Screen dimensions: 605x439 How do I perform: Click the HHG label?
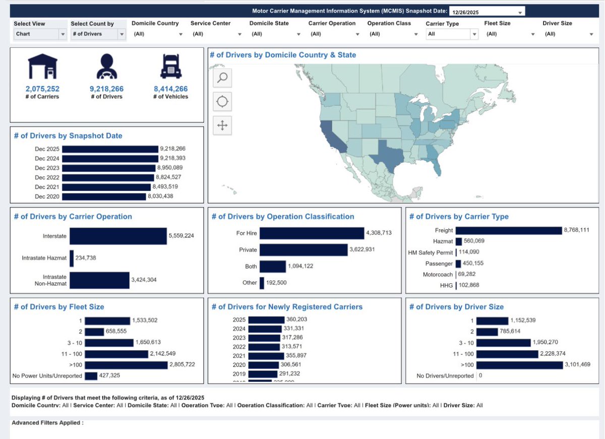(x=446, y=286)
